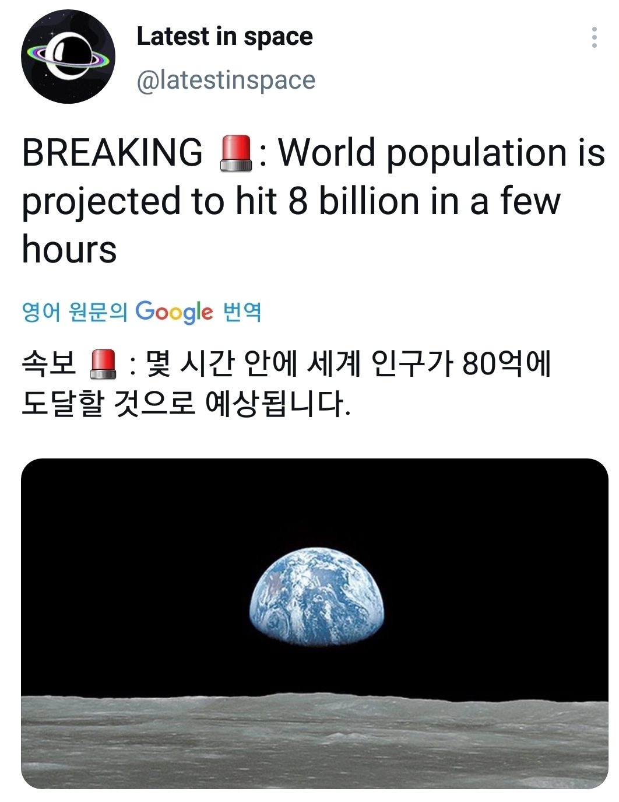Click "도달할 것으로 예상됩니다." translation line
Screen dimensions: 619x802
coord(186,404)
